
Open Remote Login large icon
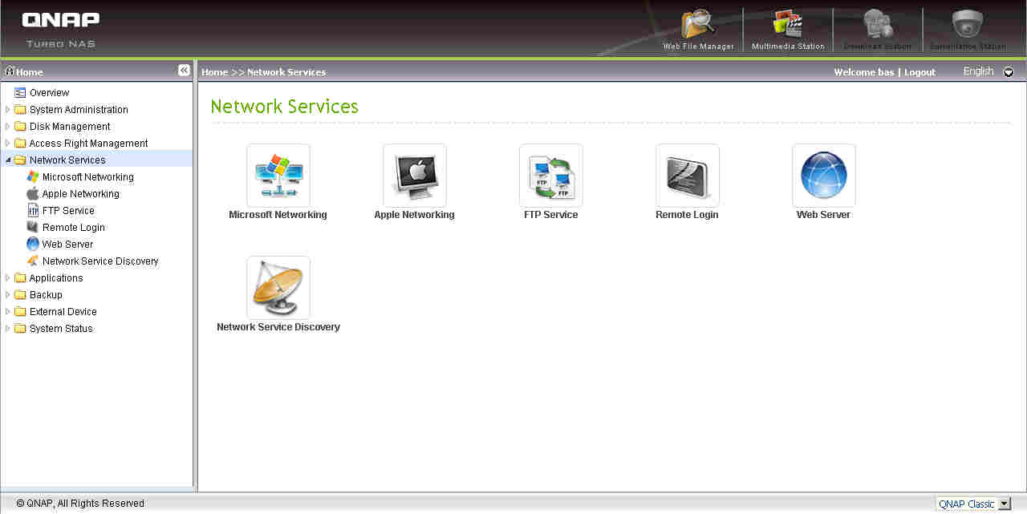point(688,176)
